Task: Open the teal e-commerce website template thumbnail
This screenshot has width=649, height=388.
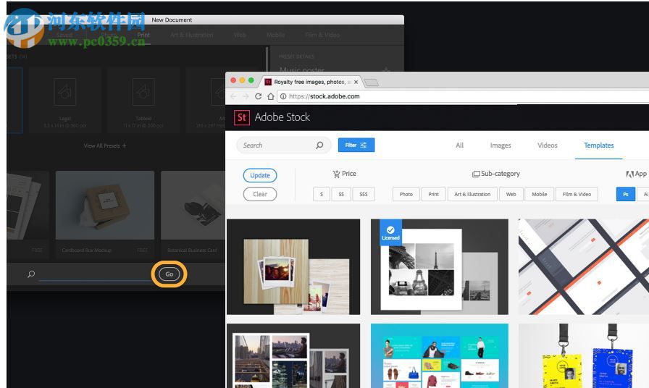Action: click(440, 355)
